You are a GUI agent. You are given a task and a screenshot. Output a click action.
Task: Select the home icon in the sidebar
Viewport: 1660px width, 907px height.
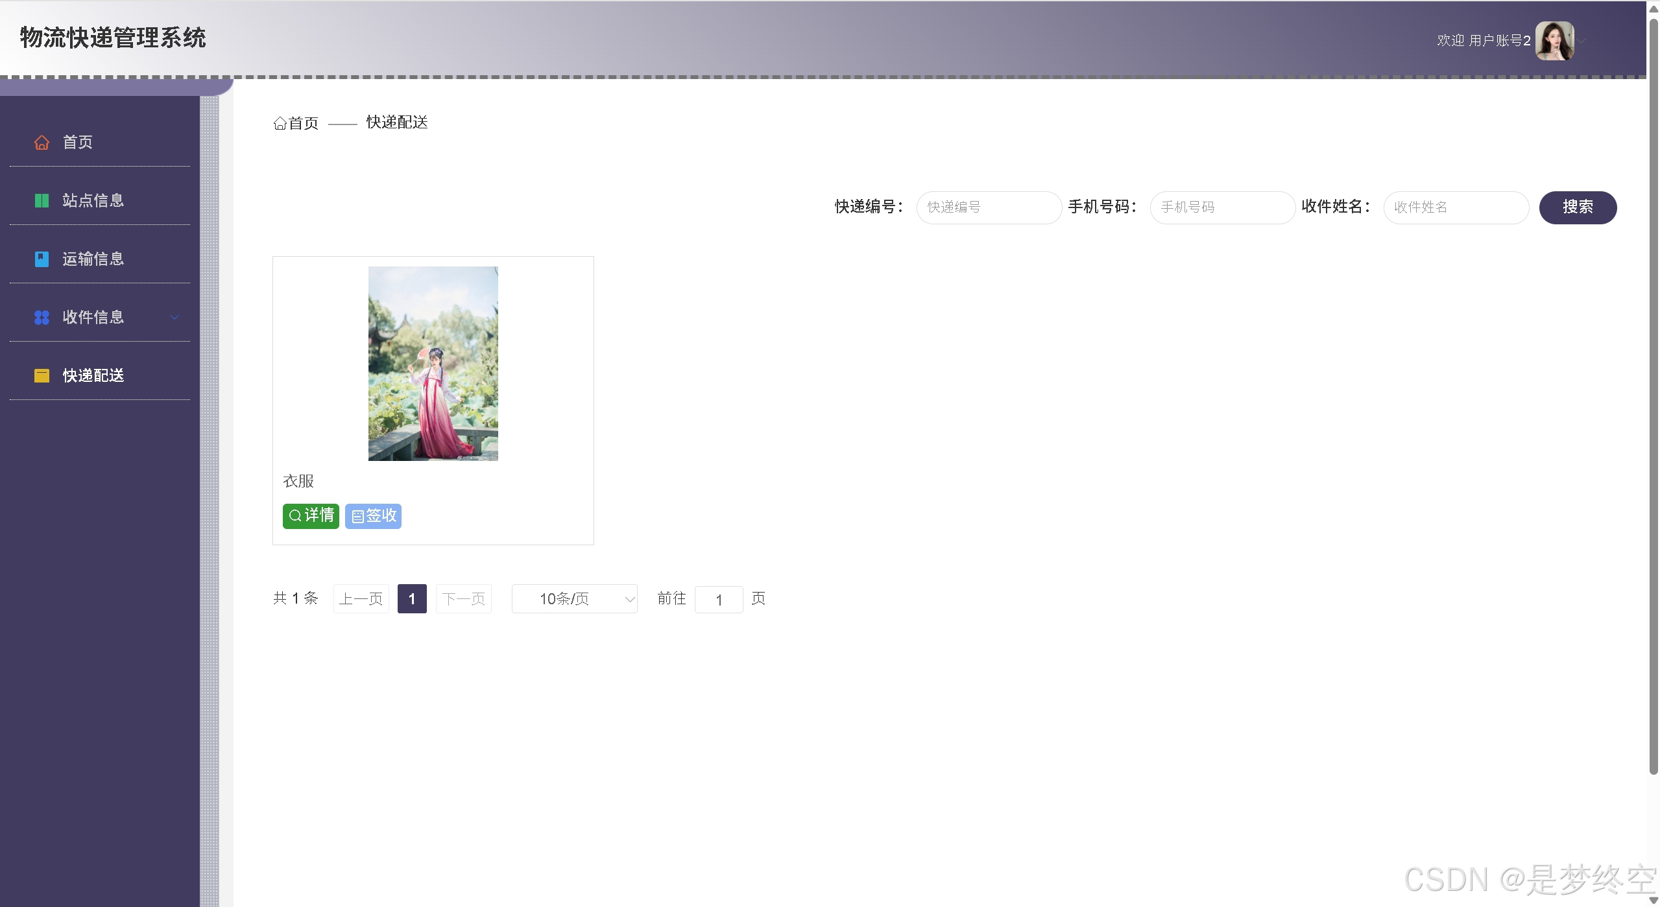point(42,142)
